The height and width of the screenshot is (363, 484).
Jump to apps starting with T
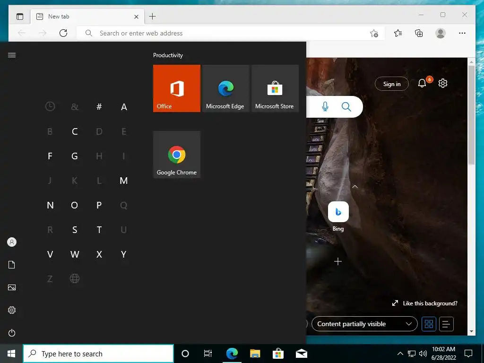point(99,230)
